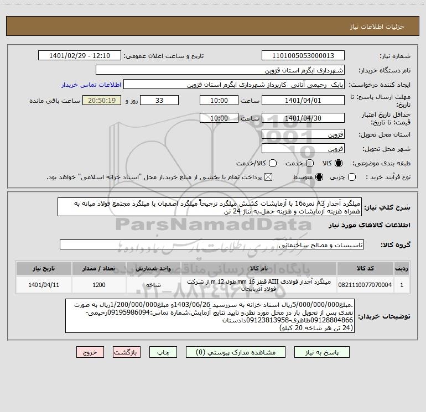The height and width of the screenshot is (412, 426).
Task: Click the announcement date field 1401/02/29 - 12:10
Action: point(80,55)
